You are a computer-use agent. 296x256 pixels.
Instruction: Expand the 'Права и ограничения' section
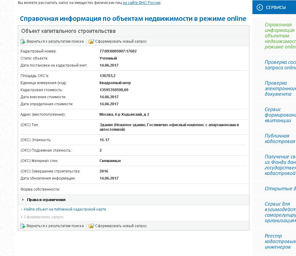click(23, 200)
